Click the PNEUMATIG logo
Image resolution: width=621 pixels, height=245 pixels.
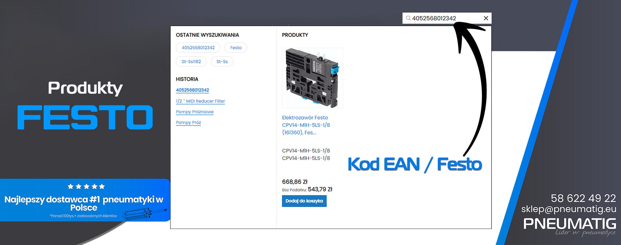click(x=569, y=224)
